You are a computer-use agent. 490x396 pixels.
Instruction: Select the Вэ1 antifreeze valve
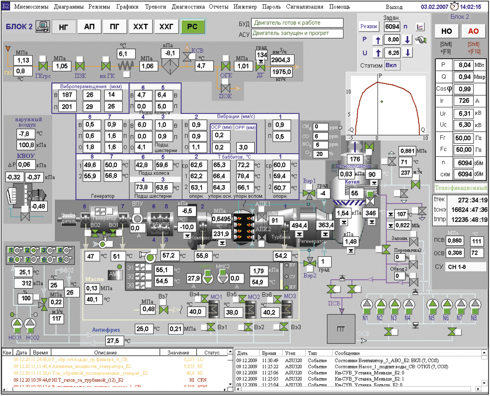tap(210, 327)
